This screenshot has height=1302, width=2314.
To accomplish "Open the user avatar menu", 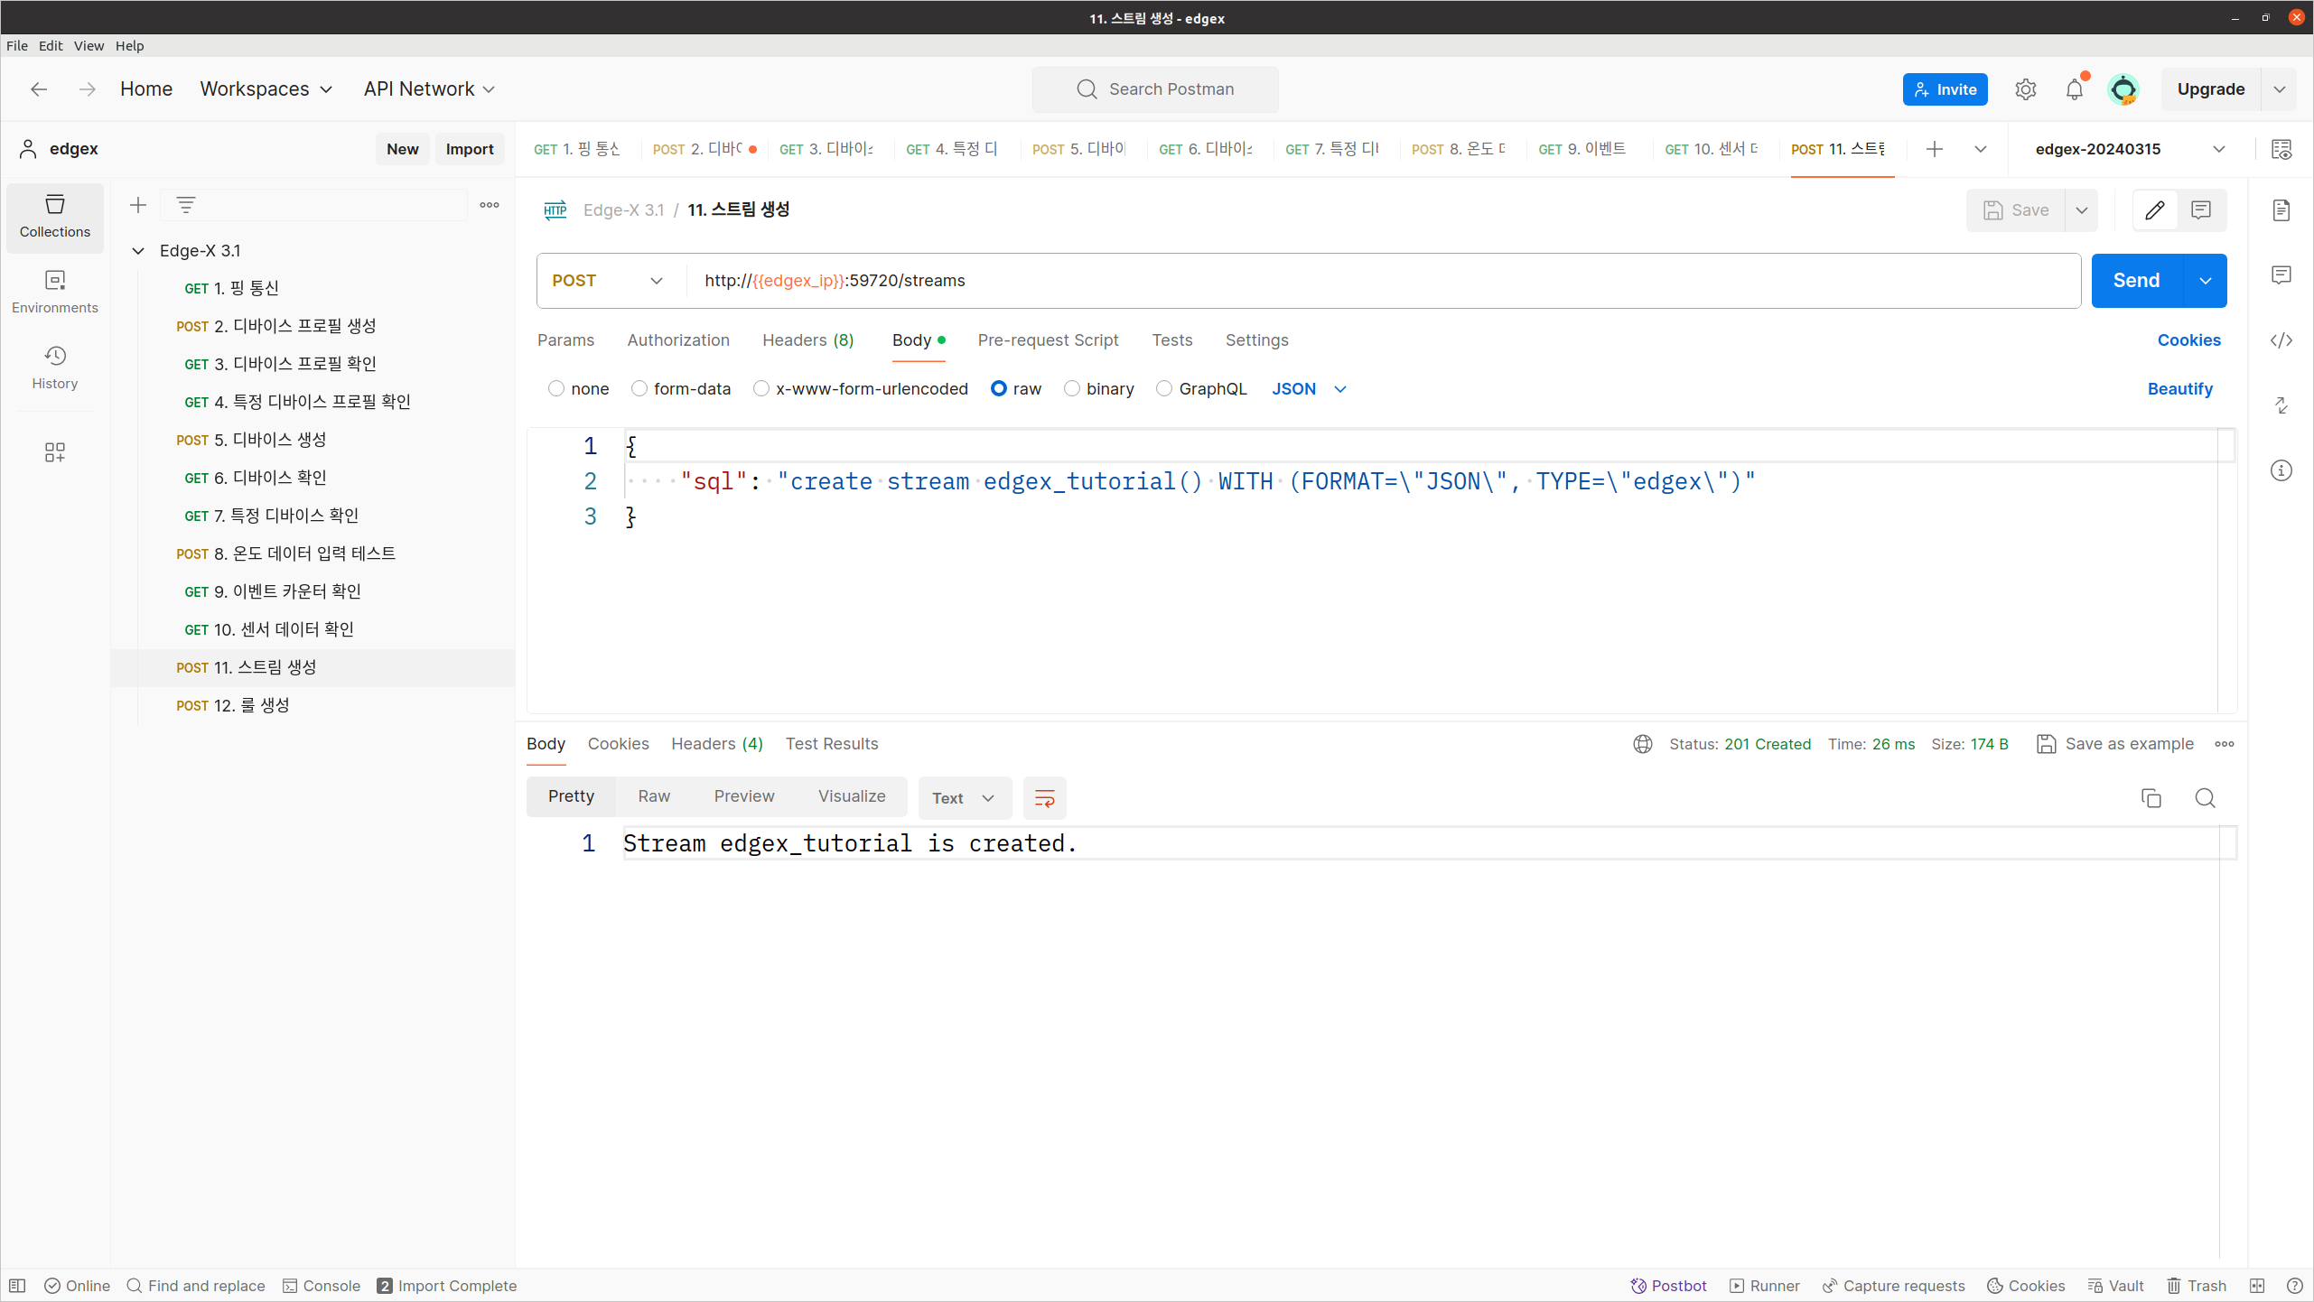I will coord(2123,89).
